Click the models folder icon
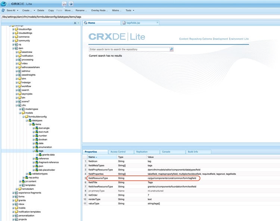 coord(23,113)
